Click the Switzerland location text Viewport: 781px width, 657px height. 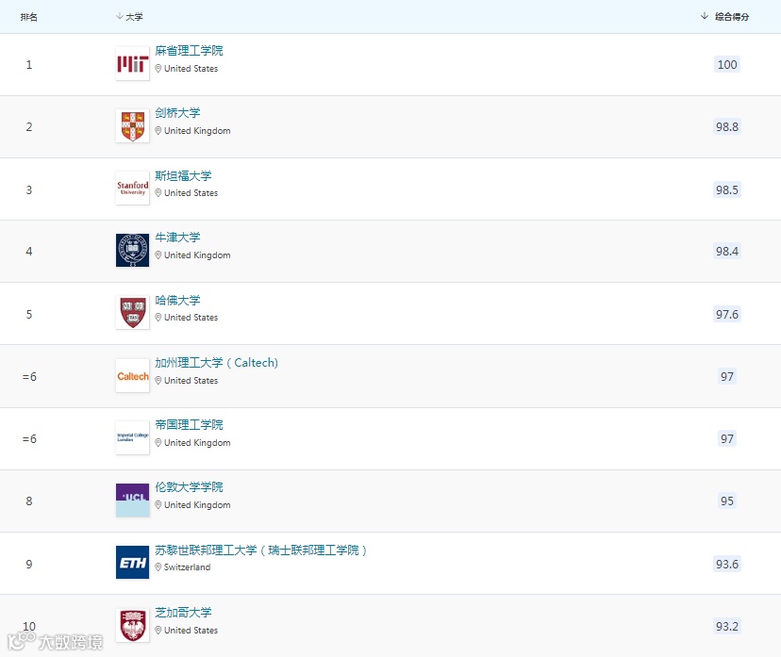(x=188, y=567)
